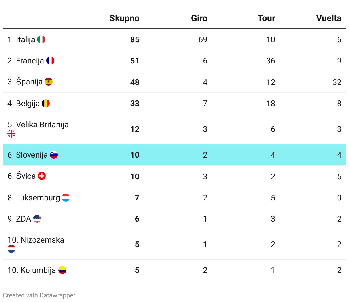Click the United Kingdom flag icon
Viewport: 349px width, 302px height.
tap(11, 134)
